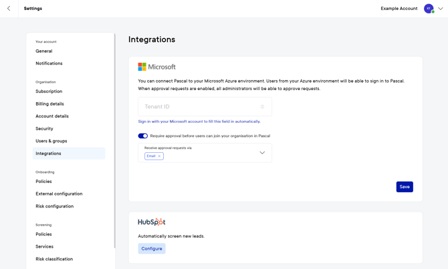Viewport: 448px width, 269px height.
Task: Focus the Tenant ID input field
Action: point(199,107)
